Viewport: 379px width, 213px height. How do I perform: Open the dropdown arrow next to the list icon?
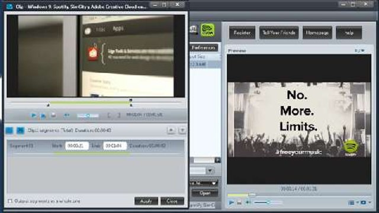[x=357, y=202]
